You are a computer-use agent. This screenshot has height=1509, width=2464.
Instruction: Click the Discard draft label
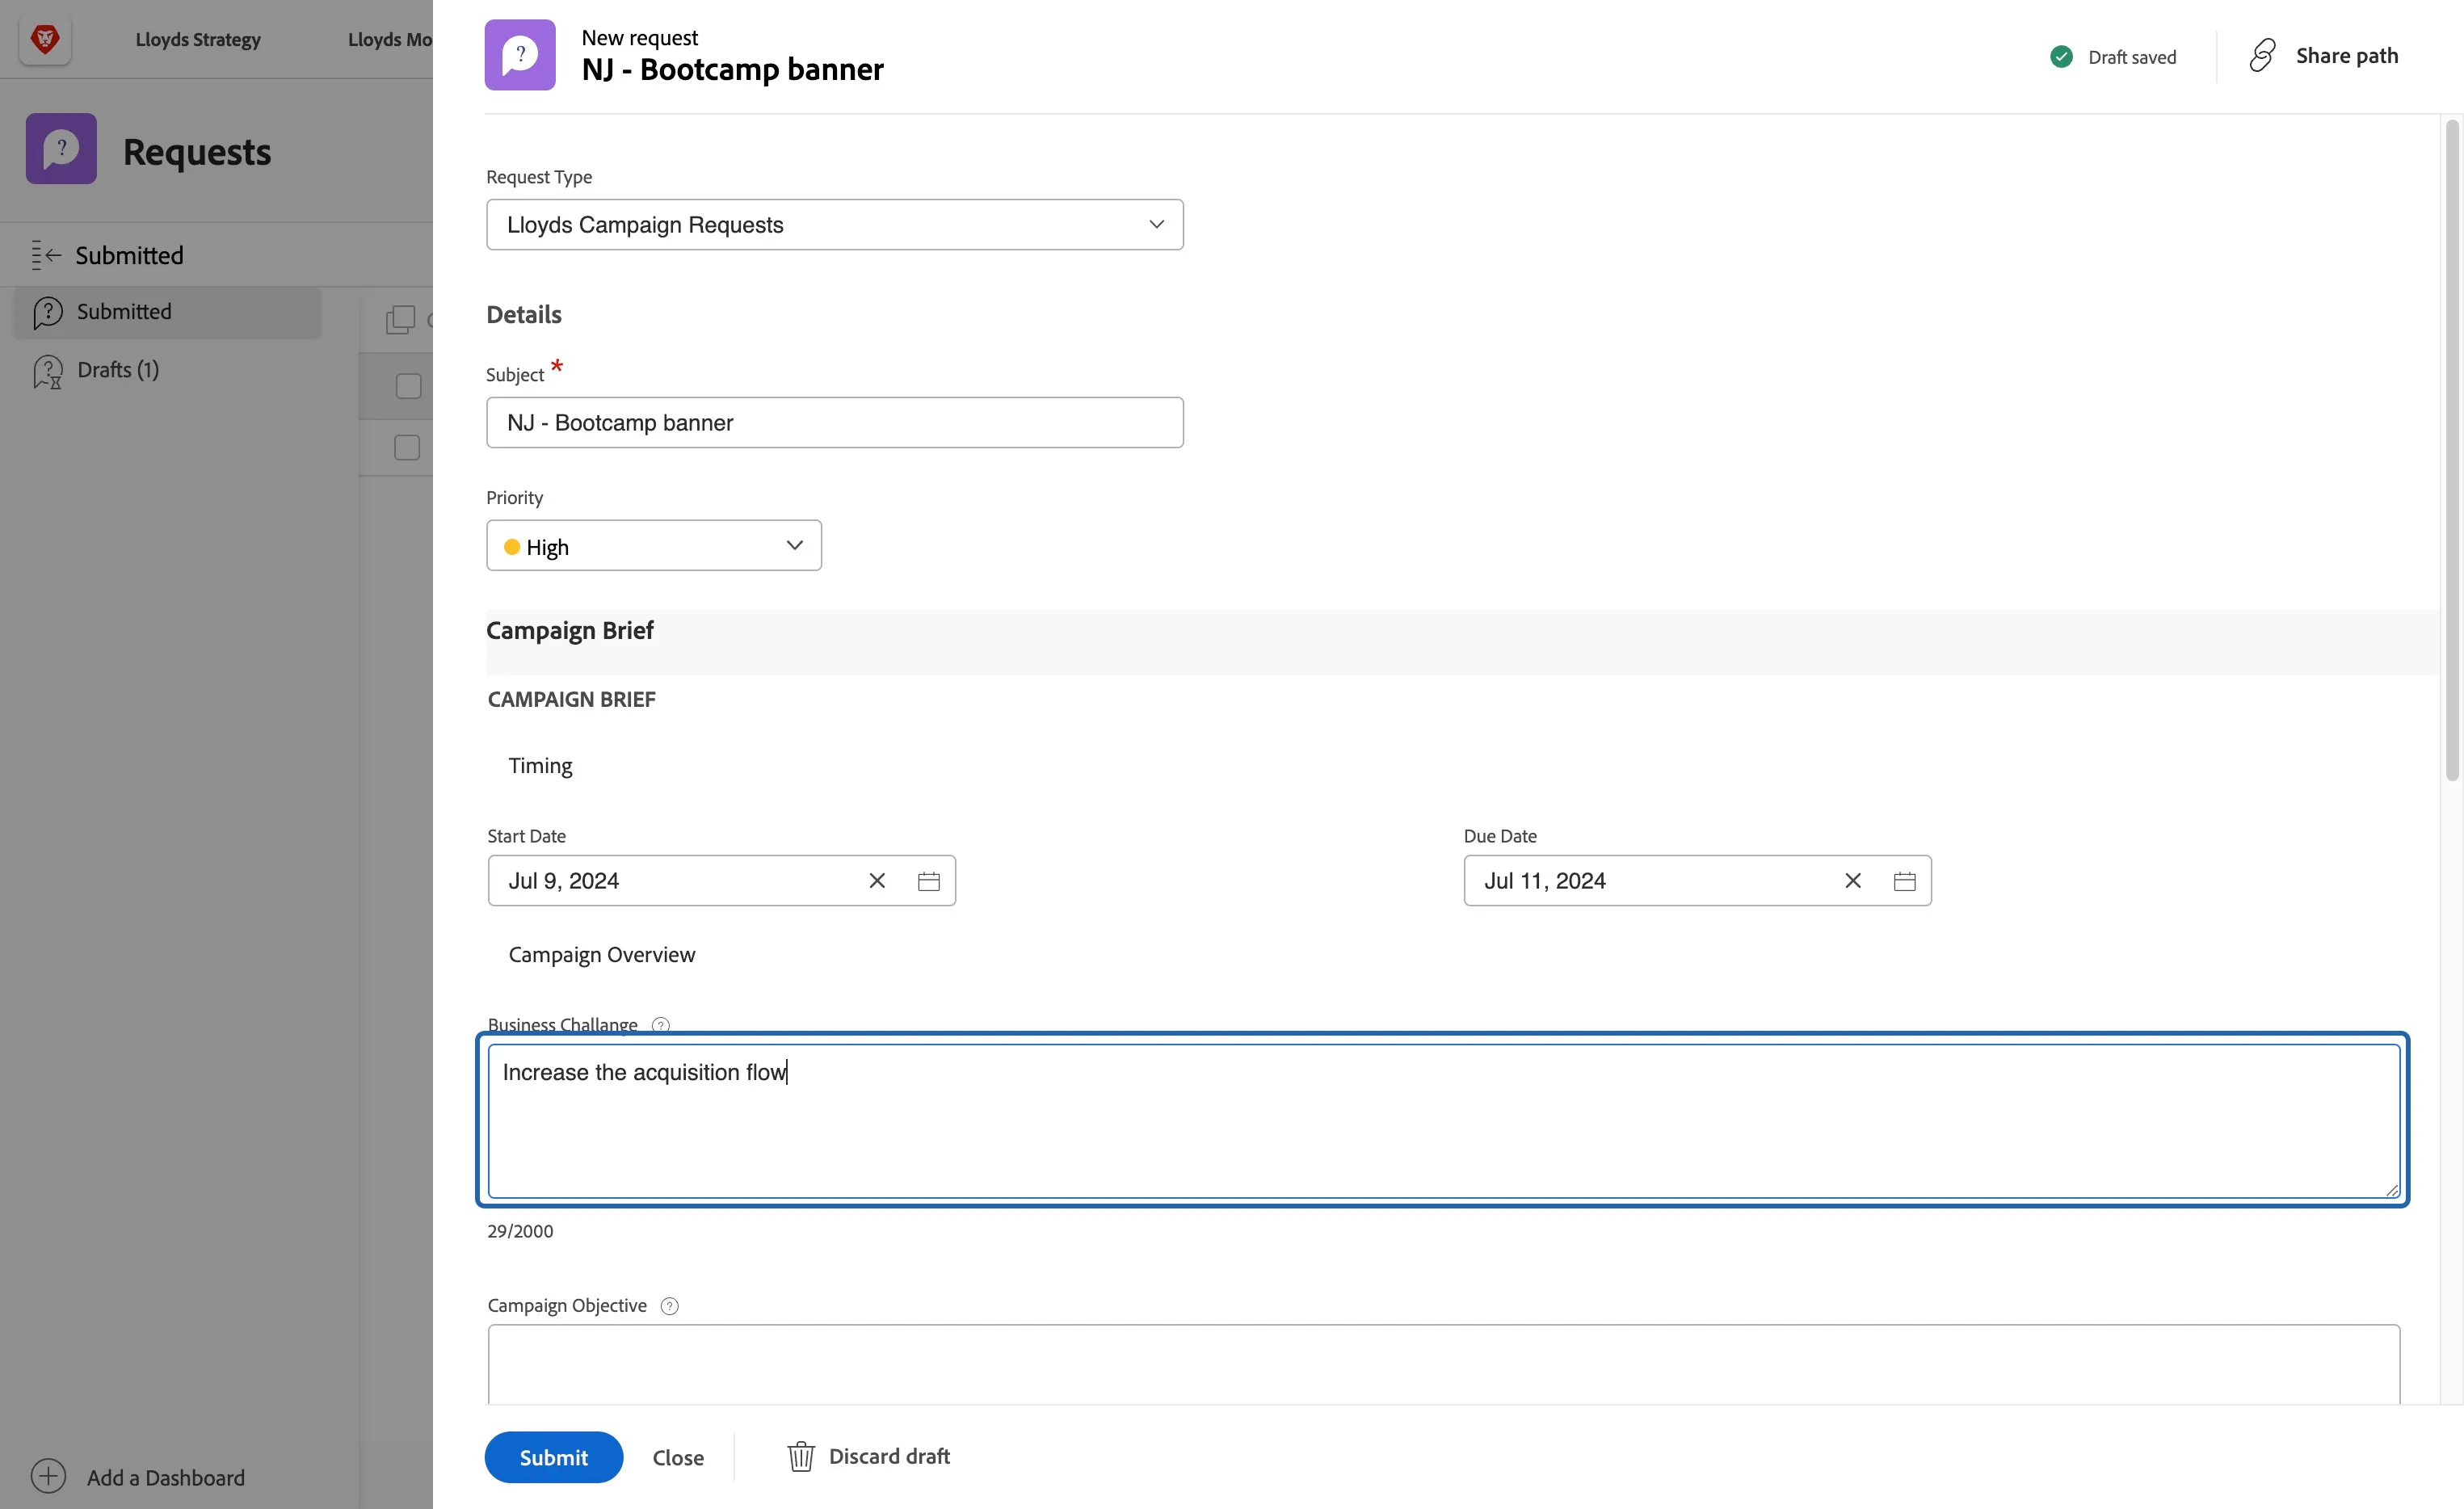click(x=889, y=1457)
